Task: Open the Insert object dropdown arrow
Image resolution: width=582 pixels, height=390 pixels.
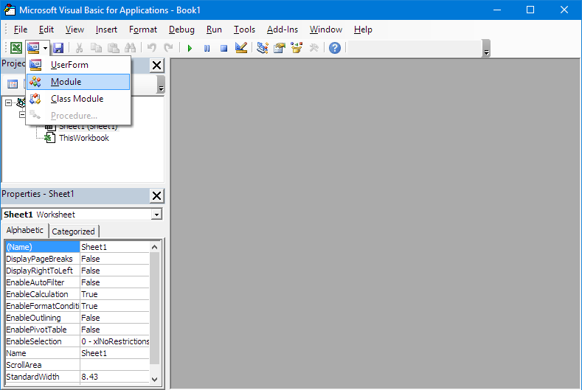Action: point(45,48)
